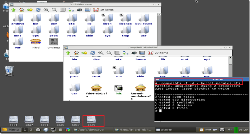
Task: Refresh the /aufs/devsave directory listing
Action: [x=38, y=10]
